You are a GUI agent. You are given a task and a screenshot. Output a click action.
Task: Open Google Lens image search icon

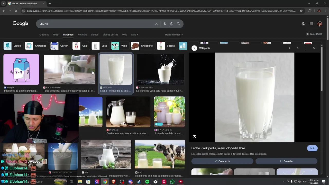[171, 24]
